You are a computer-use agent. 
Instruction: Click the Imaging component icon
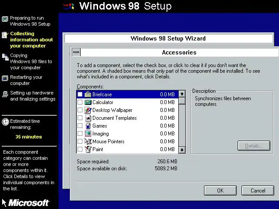pyautogui.click(x=88, y=134)
